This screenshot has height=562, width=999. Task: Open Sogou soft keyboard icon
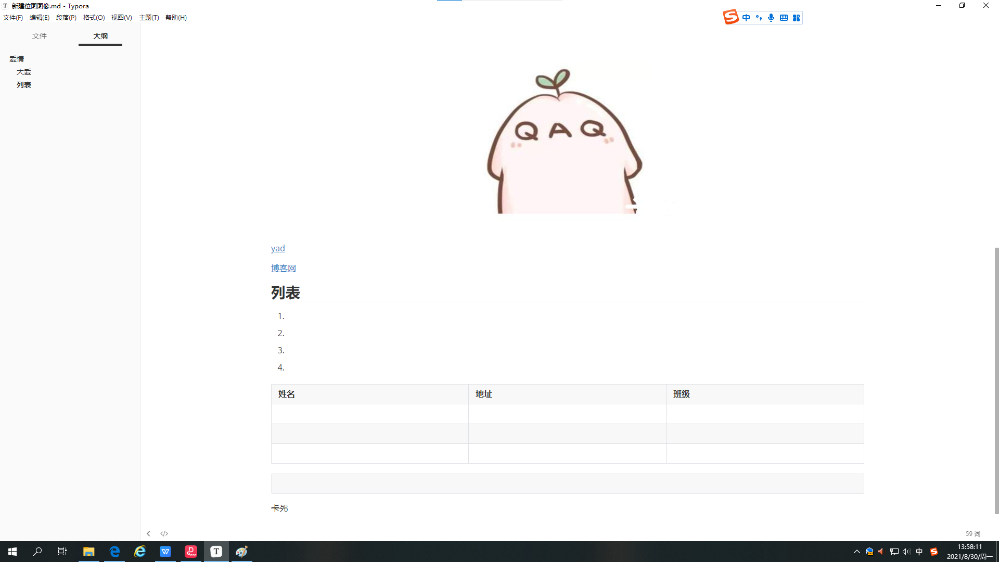point(784,18)
